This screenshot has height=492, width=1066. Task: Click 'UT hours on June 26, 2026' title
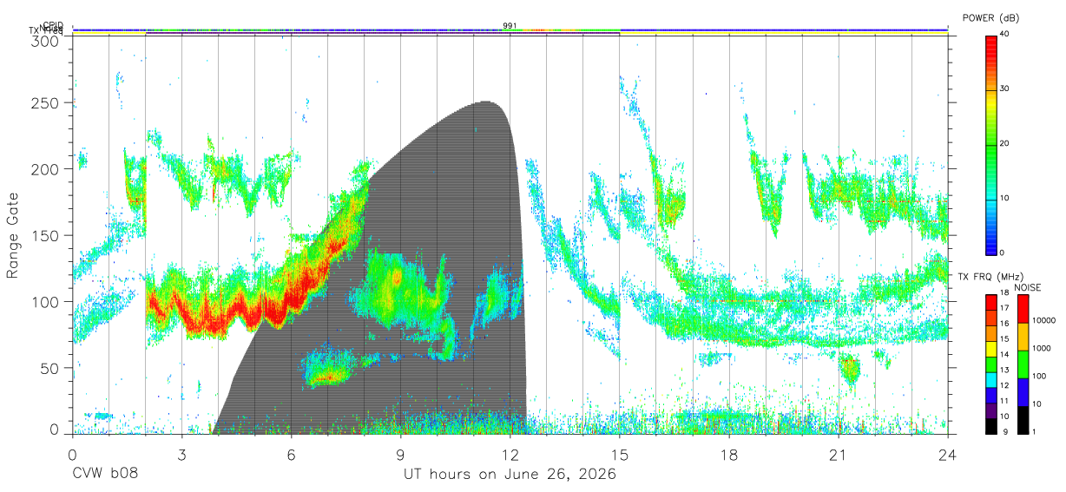pos(510,475)
